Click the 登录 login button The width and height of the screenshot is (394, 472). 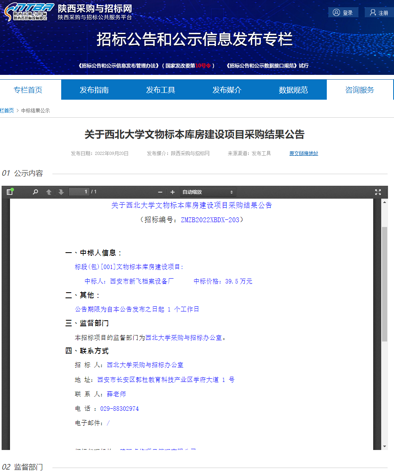pyautogui.click(x=343, y=13)
